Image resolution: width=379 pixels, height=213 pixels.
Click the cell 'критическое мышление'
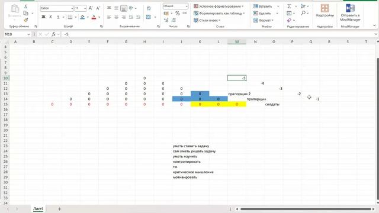point(193,172)
